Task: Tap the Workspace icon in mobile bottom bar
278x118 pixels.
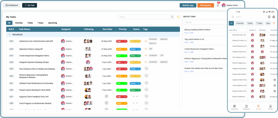Action: (x=247, y=106)
